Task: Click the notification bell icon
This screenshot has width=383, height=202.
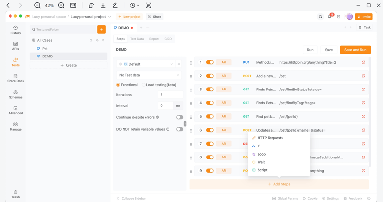Action: coord(329,17)
